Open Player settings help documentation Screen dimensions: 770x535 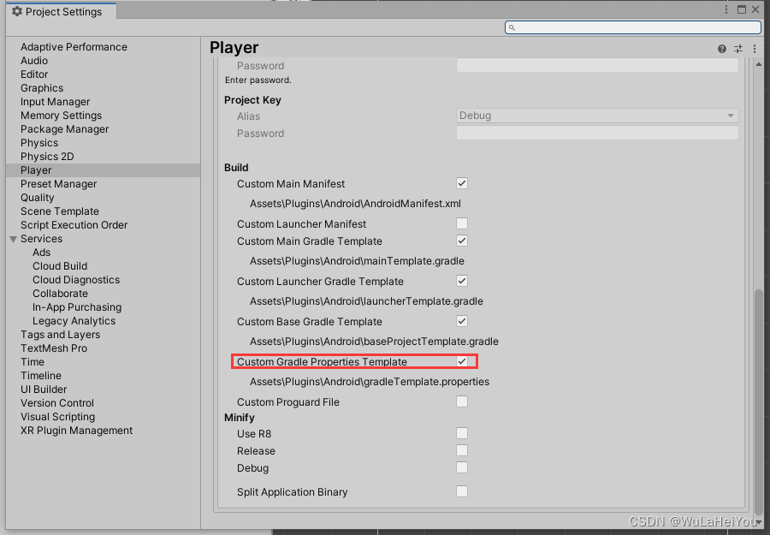(x=721, y=49)
